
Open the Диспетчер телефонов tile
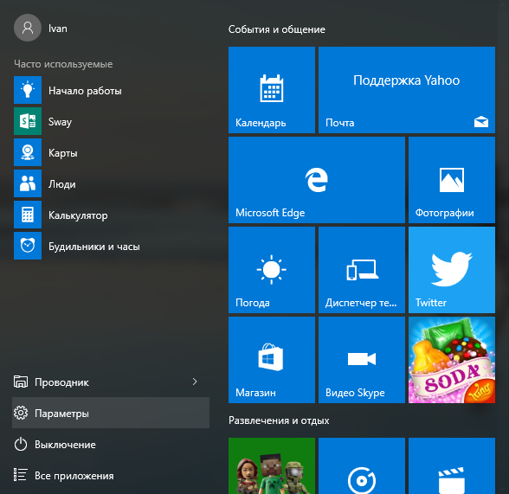click(362, 270)
